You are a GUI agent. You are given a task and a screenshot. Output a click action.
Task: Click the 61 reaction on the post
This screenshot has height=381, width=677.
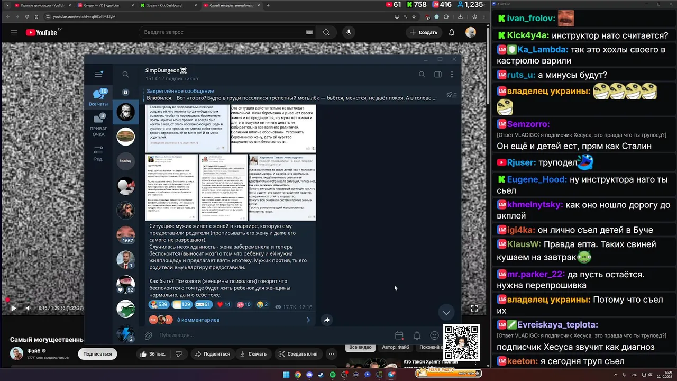(x=204, y=305)
